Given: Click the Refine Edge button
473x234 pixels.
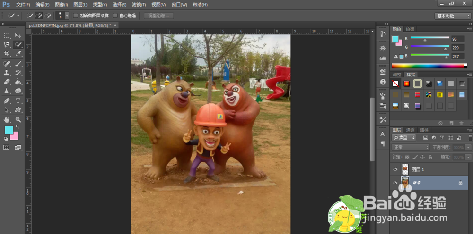Looking at the screenshot, I should pyautogui.click(x=158, y=16).
